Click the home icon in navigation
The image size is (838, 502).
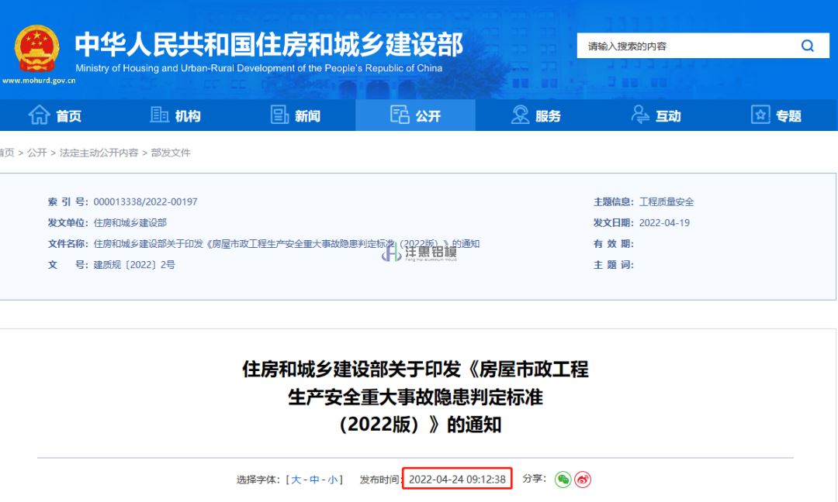point(39,115)
